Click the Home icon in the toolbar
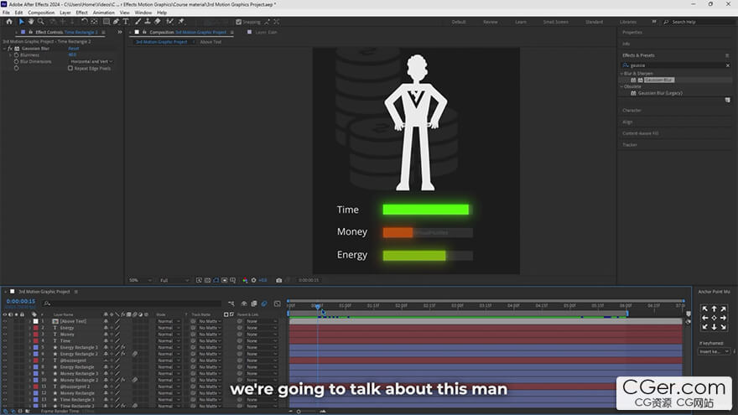The image size is (738, 415). (x=9, y=22)
